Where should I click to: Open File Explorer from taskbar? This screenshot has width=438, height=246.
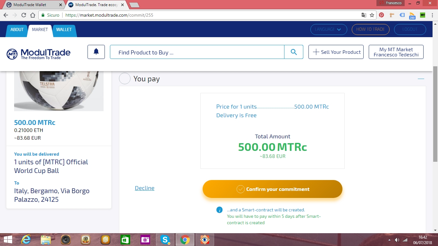pyautogui.click(x=46, y=240)
